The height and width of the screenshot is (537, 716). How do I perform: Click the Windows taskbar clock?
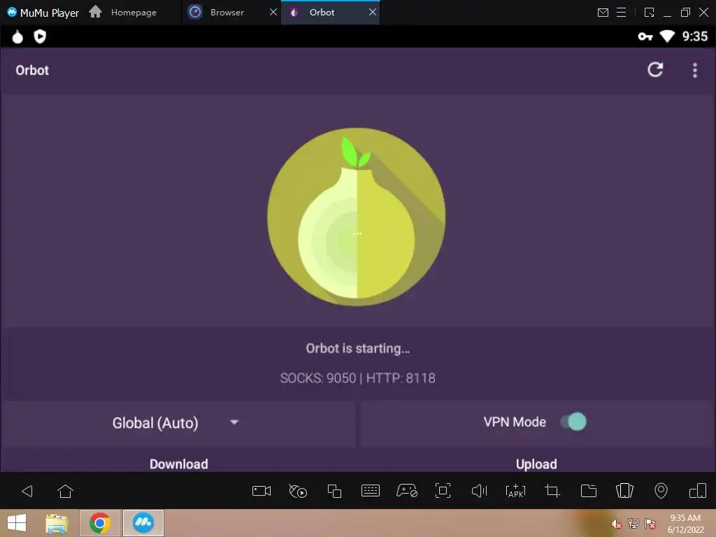685,524
